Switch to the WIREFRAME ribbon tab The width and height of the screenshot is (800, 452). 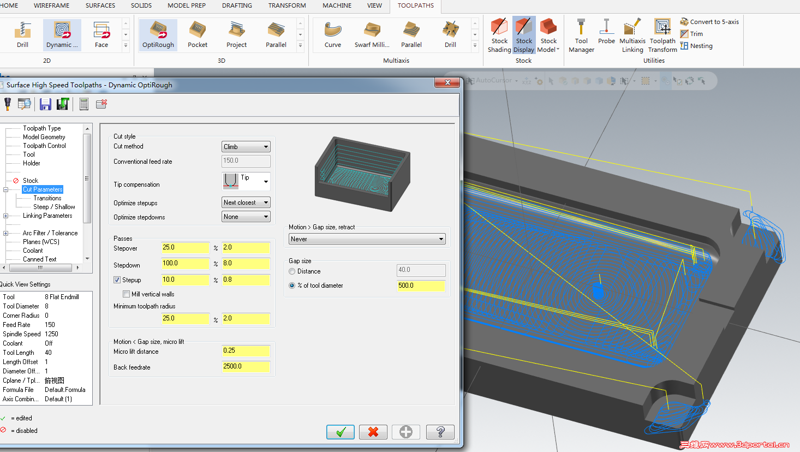tap(51, 5)
